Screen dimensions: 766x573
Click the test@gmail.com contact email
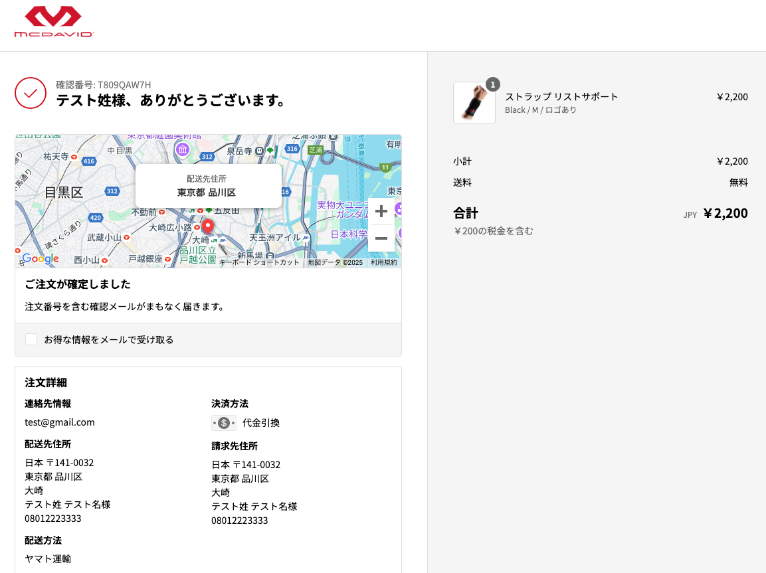coord(60,422)
